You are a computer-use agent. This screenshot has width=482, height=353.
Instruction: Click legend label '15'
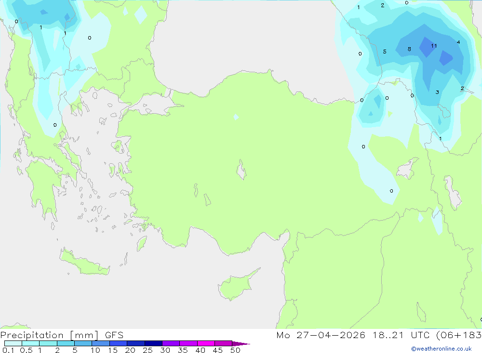[113, 350]
